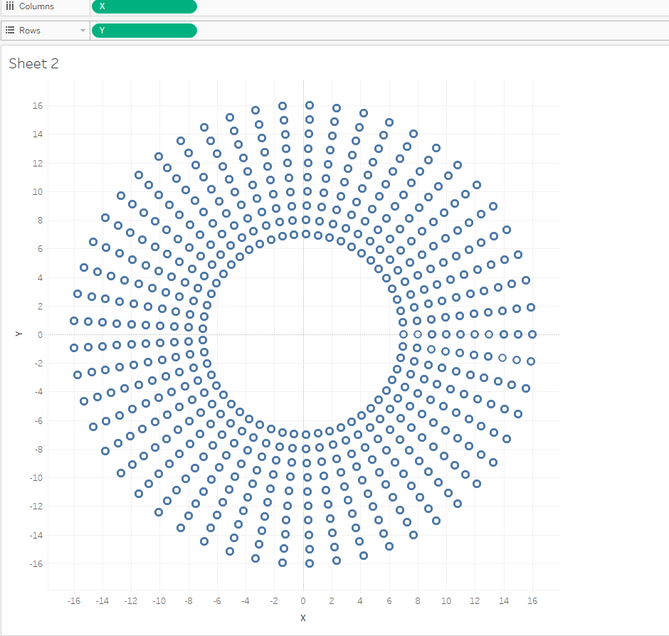Click the X pill on Columns shelf
The width and height of the screenshot is (669, 636).
144,6
